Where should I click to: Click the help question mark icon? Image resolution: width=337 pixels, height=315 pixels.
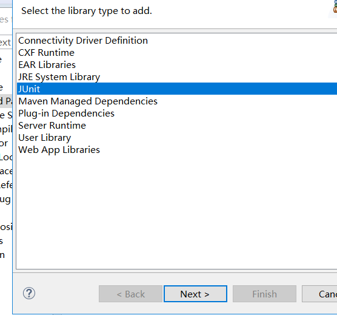click(x=29, y=293)
